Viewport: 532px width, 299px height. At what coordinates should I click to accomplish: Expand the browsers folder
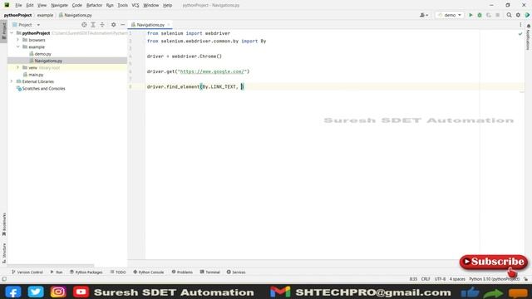click(18, 40)
